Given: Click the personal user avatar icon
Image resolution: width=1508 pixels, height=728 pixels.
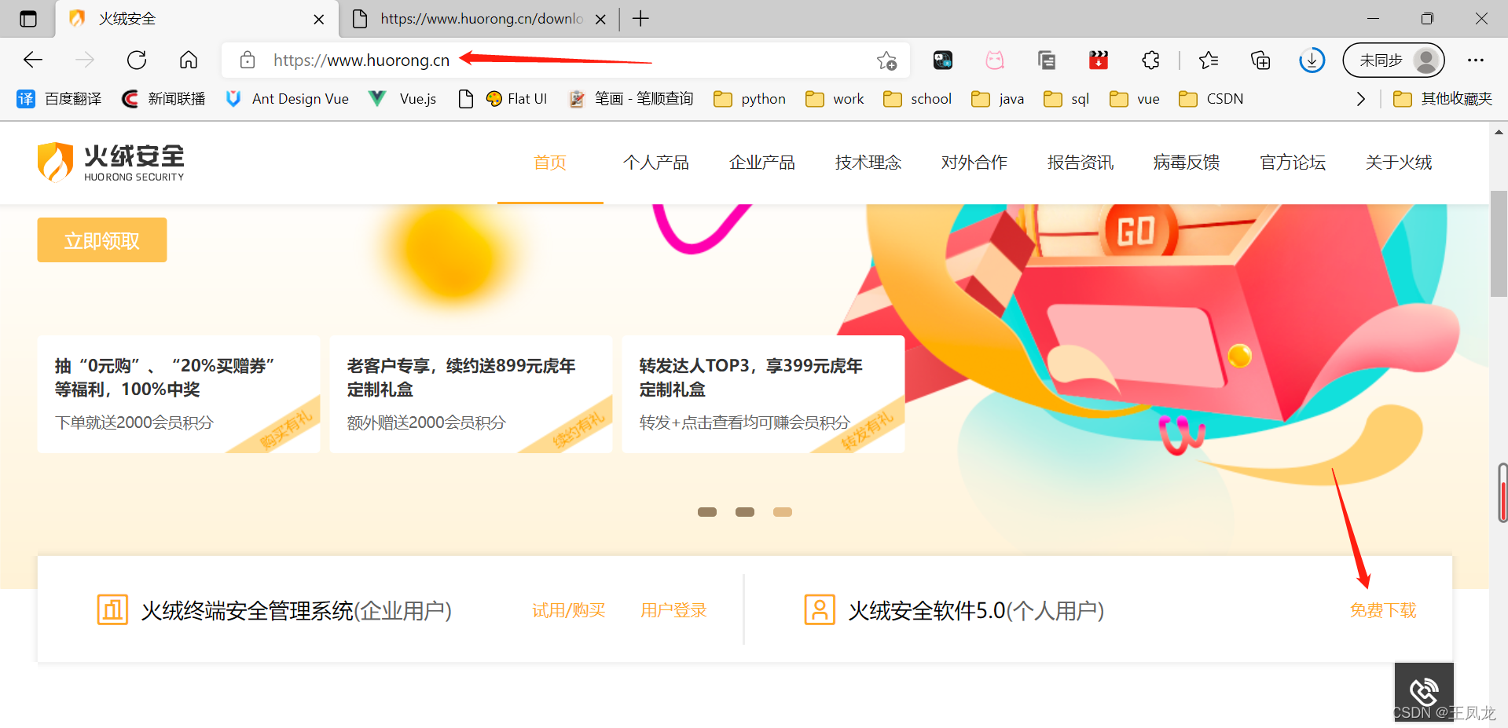Looking at the screenshot, I should pos(820,609).
